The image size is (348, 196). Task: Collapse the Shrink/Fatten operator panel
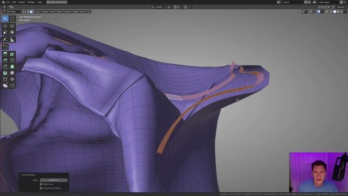pyautogui.click(x=21, y=175)
